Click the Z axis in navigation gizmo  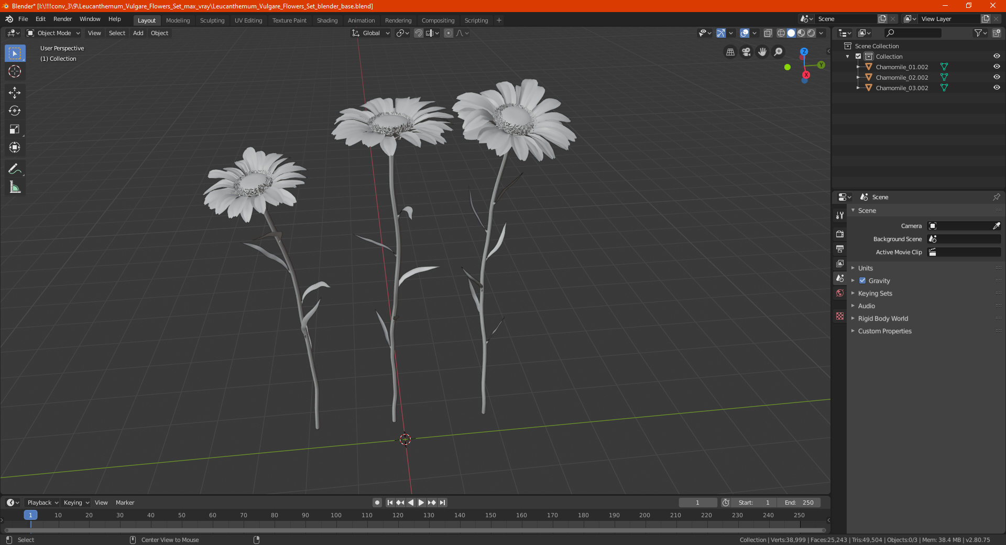804,51
